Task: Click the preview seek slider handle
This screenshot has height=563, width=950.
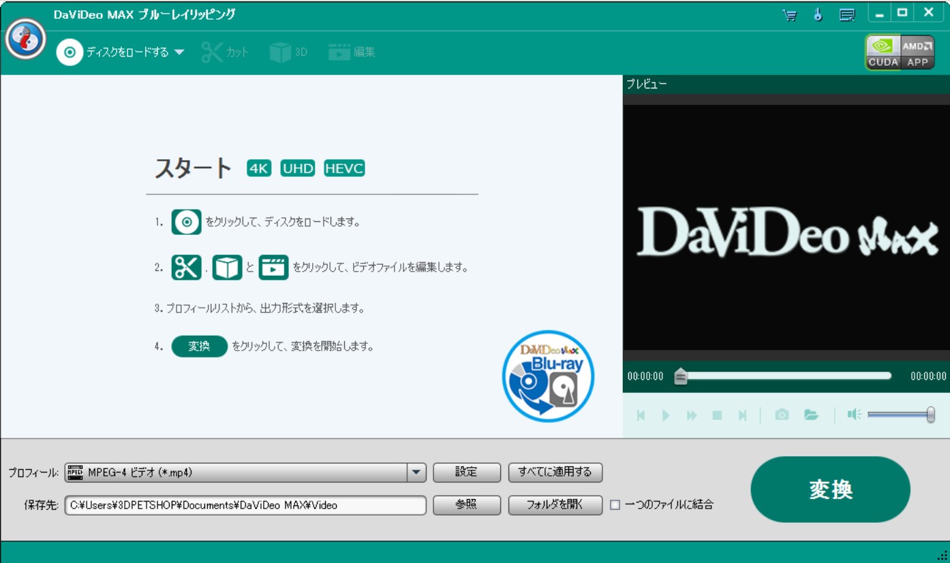Action: tap(680, 376)
